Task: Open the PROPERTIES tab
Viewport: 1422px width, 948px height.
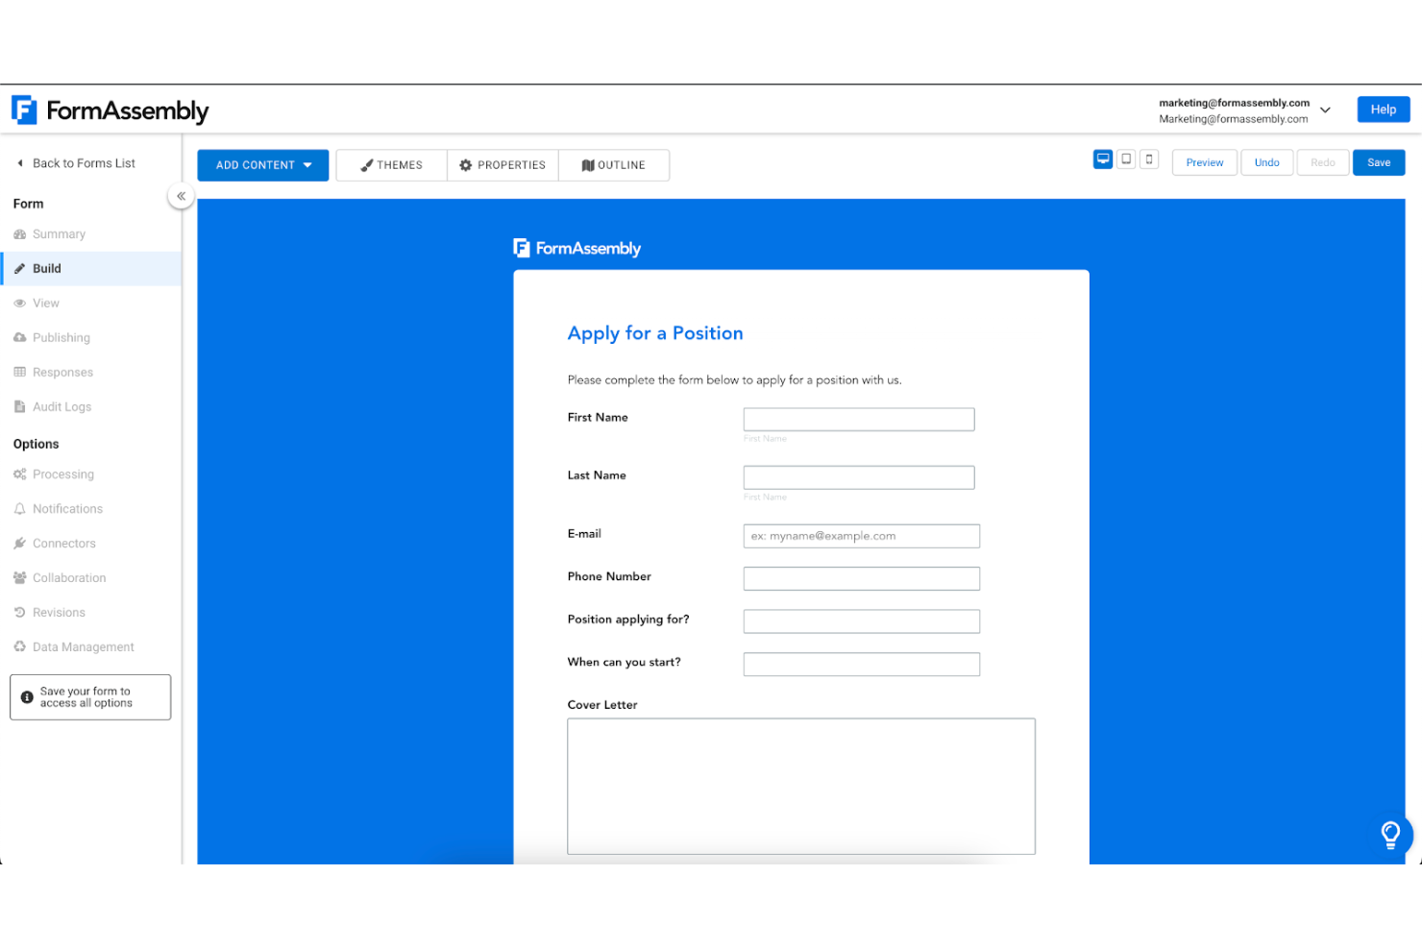Action: coord(503,165)
